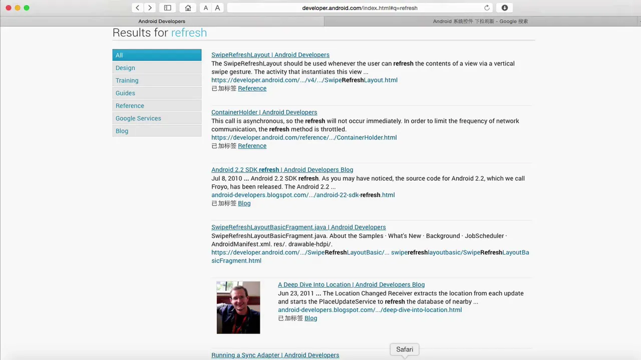The height and width of the screenshot is (360, 641).
Task: Click the author photo thumbnail
Action: tap(238, 307)
